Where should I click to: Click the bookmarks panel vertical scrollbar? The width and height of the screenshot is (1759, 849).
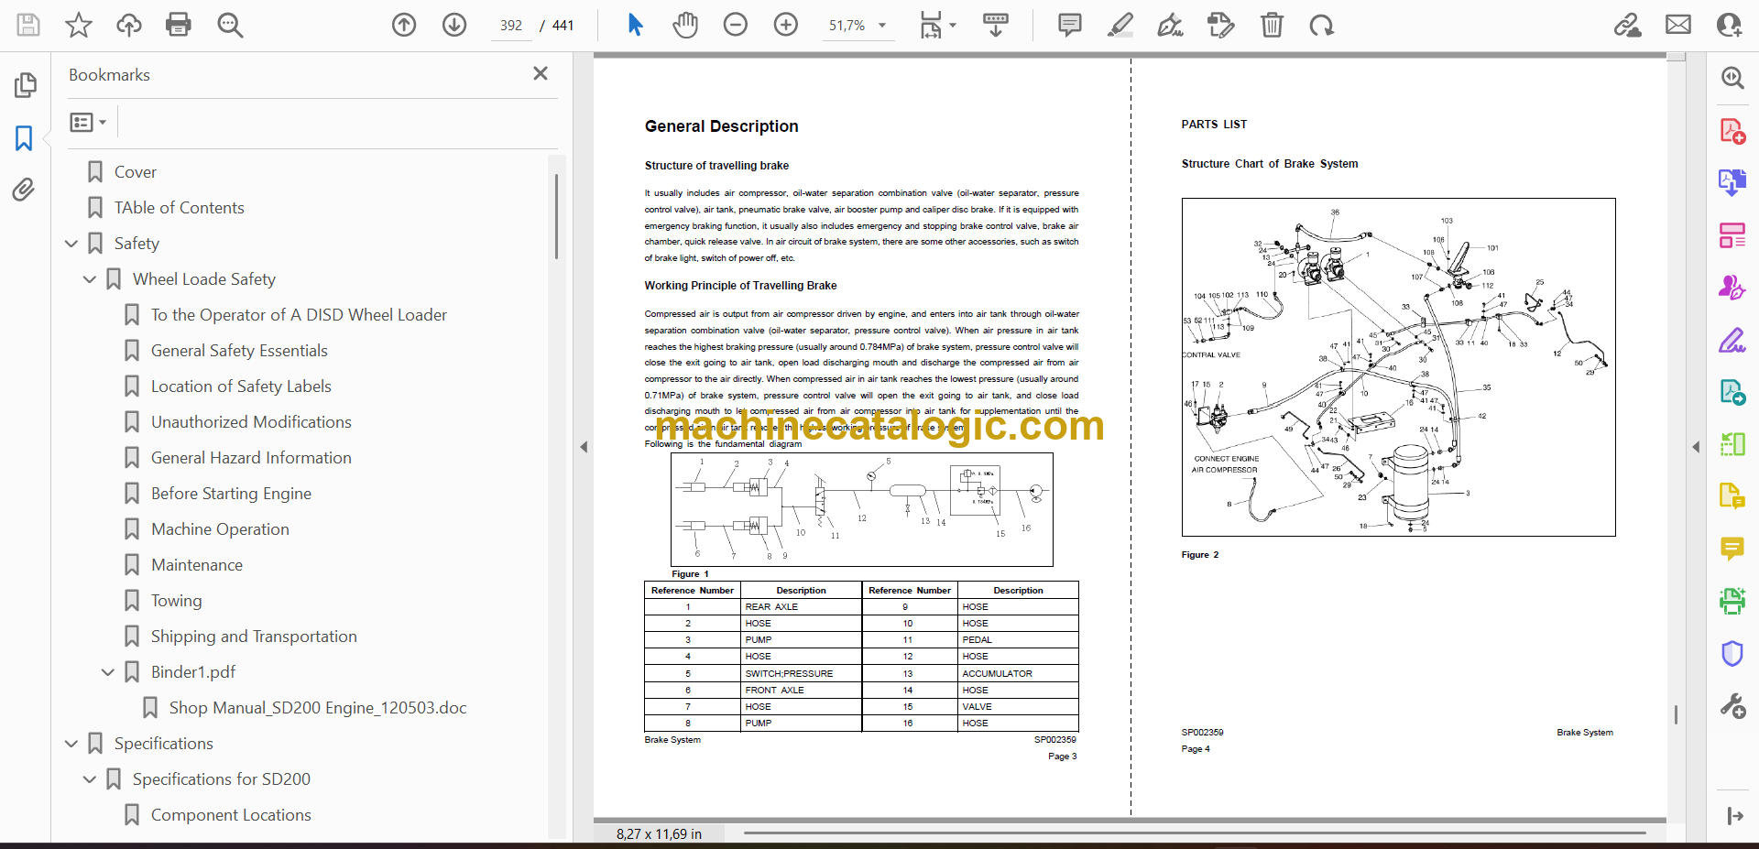556,216
